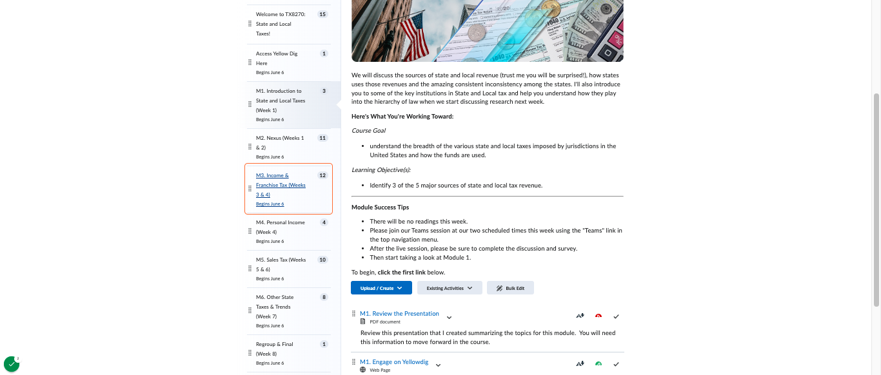Click the drag handle beside Regroup & Final
The width and height of the screenshot is (881, 375).
pyautogui.click(x=250, y=353)
